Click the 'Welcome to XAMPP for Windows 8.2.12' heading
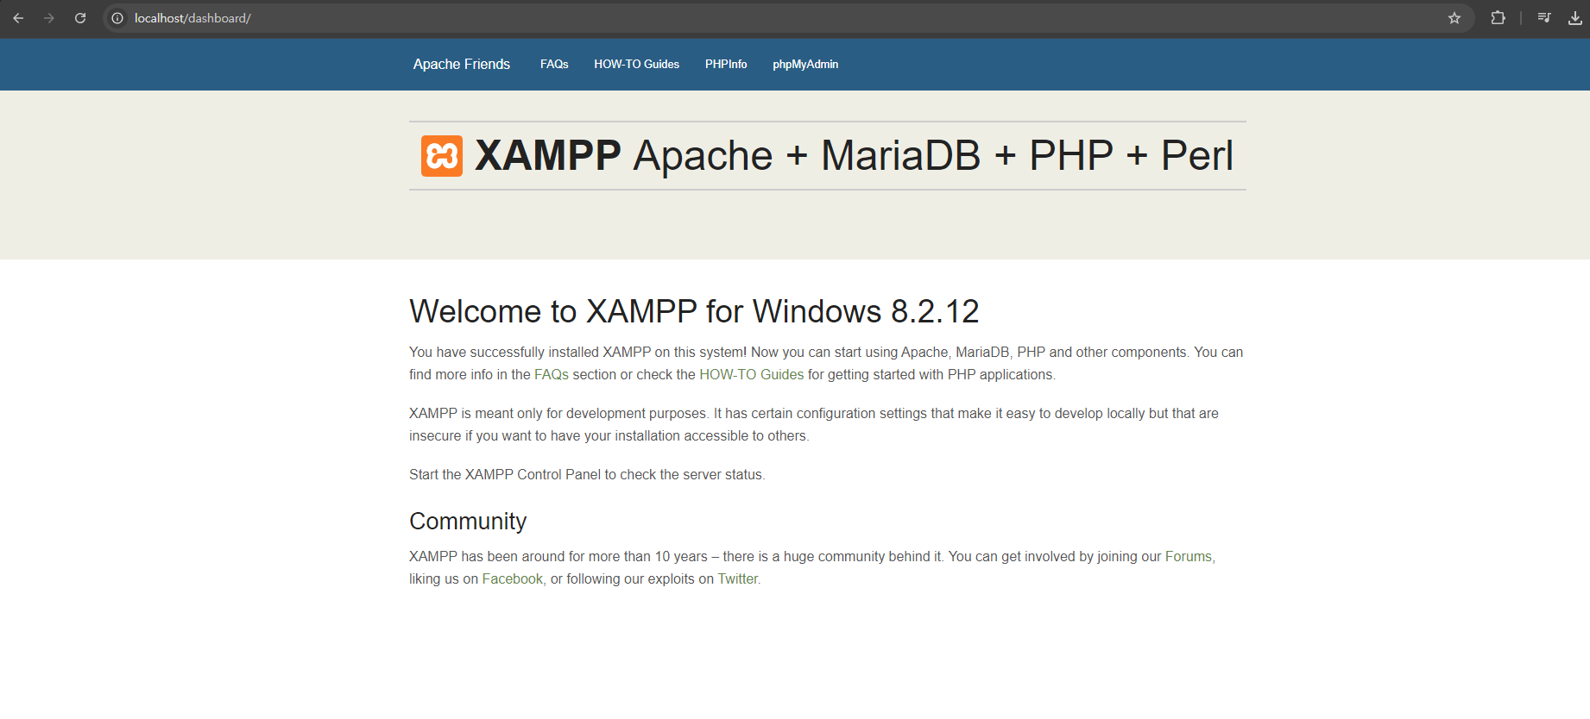 click(x=694, y=311)
